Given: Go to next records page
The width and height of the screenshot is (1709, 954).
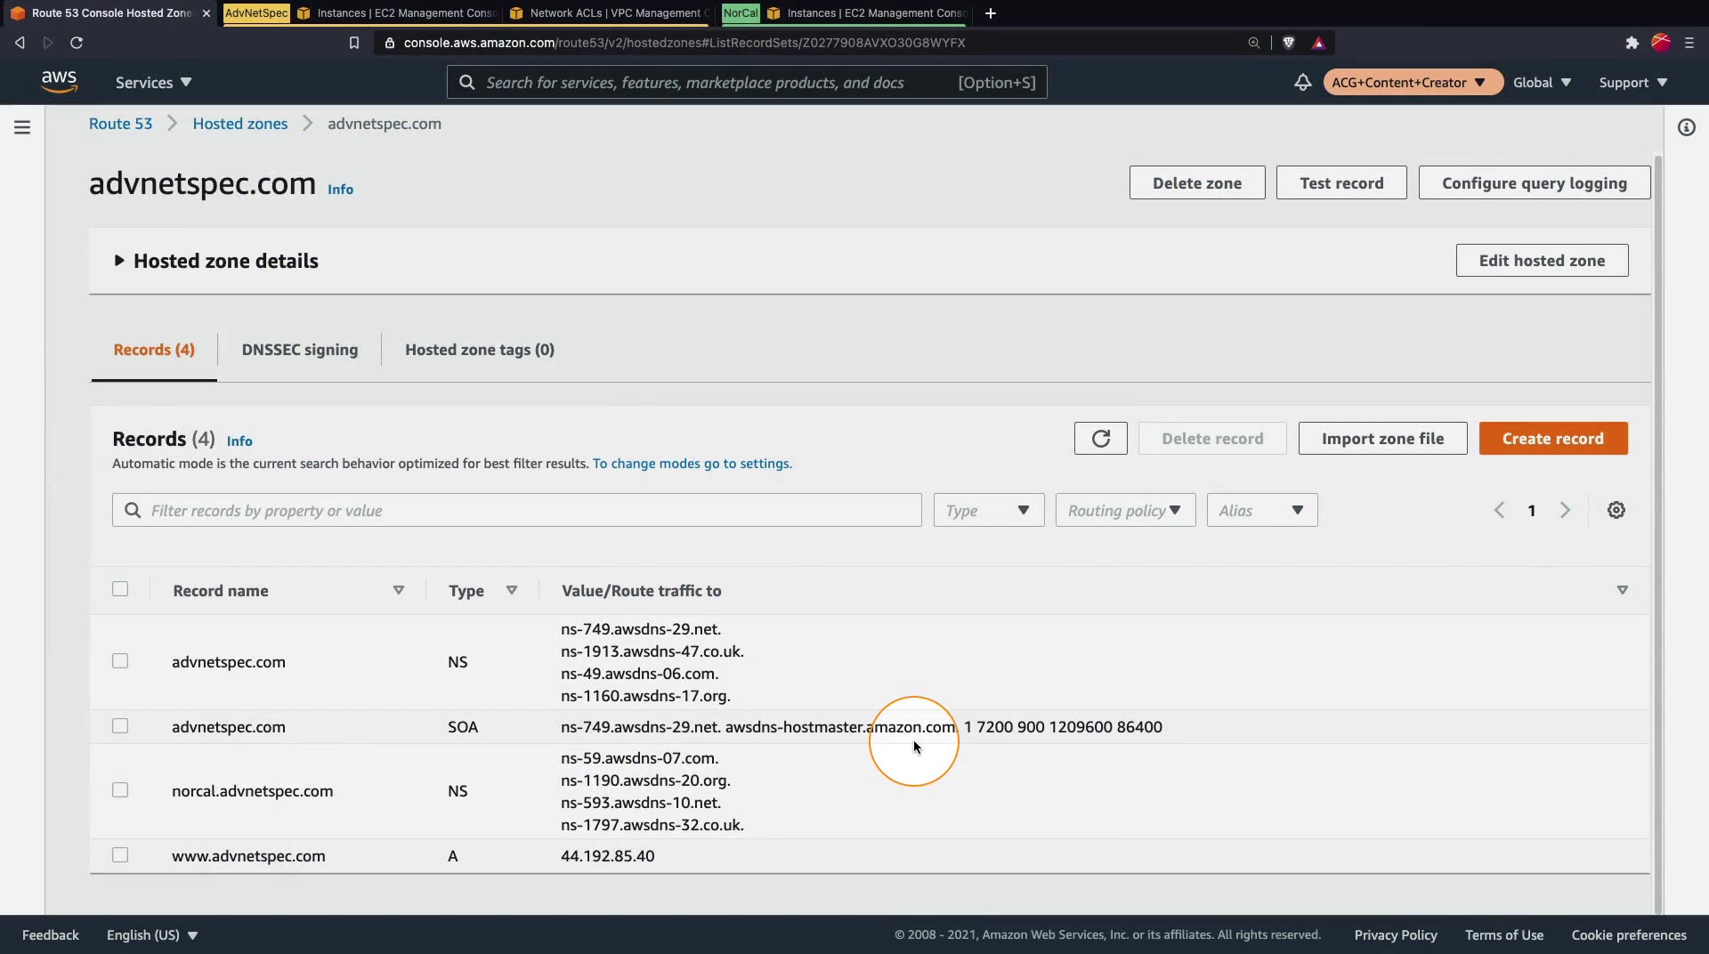Looking at the screenshot, I should [1565, 510].
